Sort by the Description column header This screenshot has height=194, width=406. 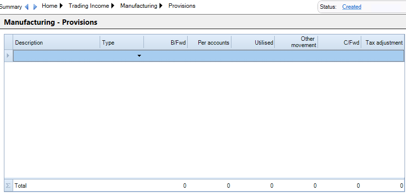point(56,43)
